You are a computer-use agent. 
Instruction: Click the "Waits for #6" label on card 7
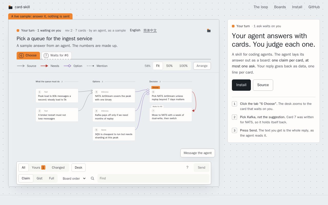point(157,107)
